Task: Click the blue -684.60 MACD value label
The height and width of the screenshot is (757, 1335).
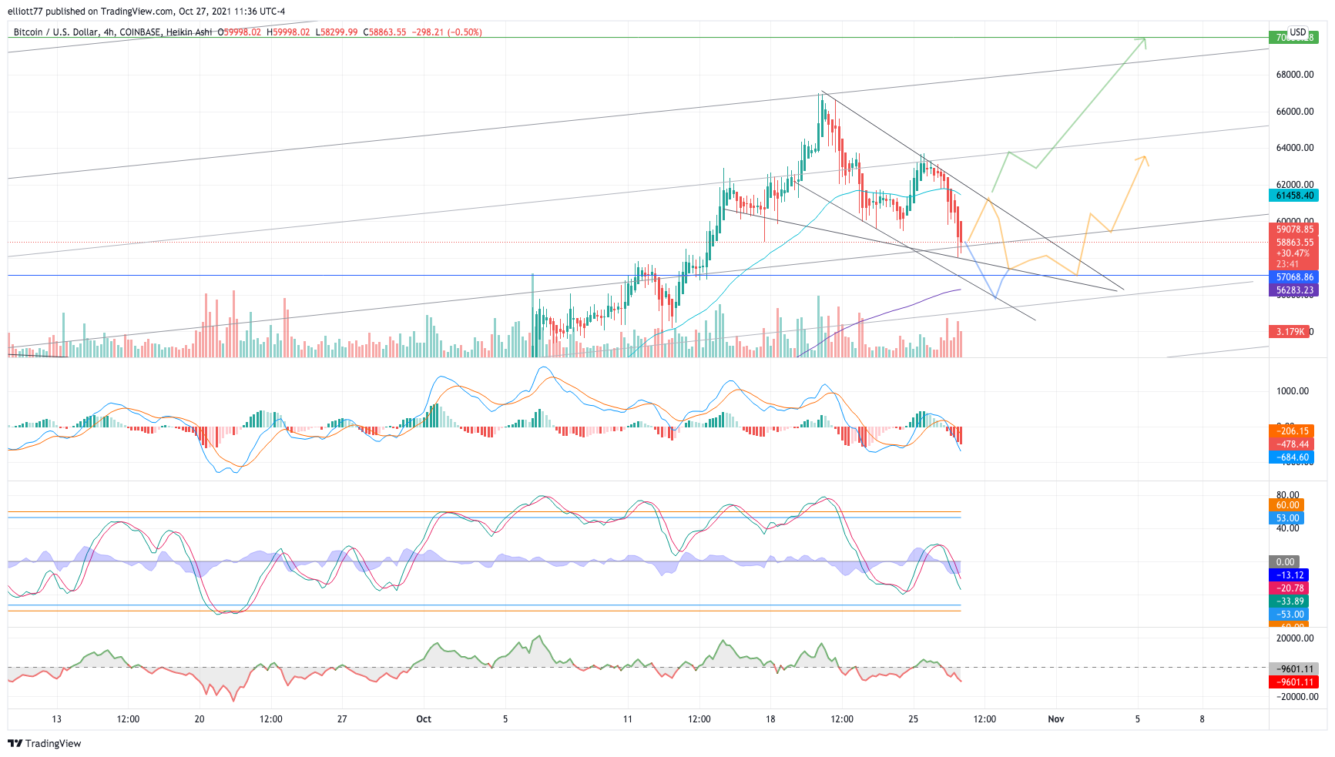Action: [1291, 457]
